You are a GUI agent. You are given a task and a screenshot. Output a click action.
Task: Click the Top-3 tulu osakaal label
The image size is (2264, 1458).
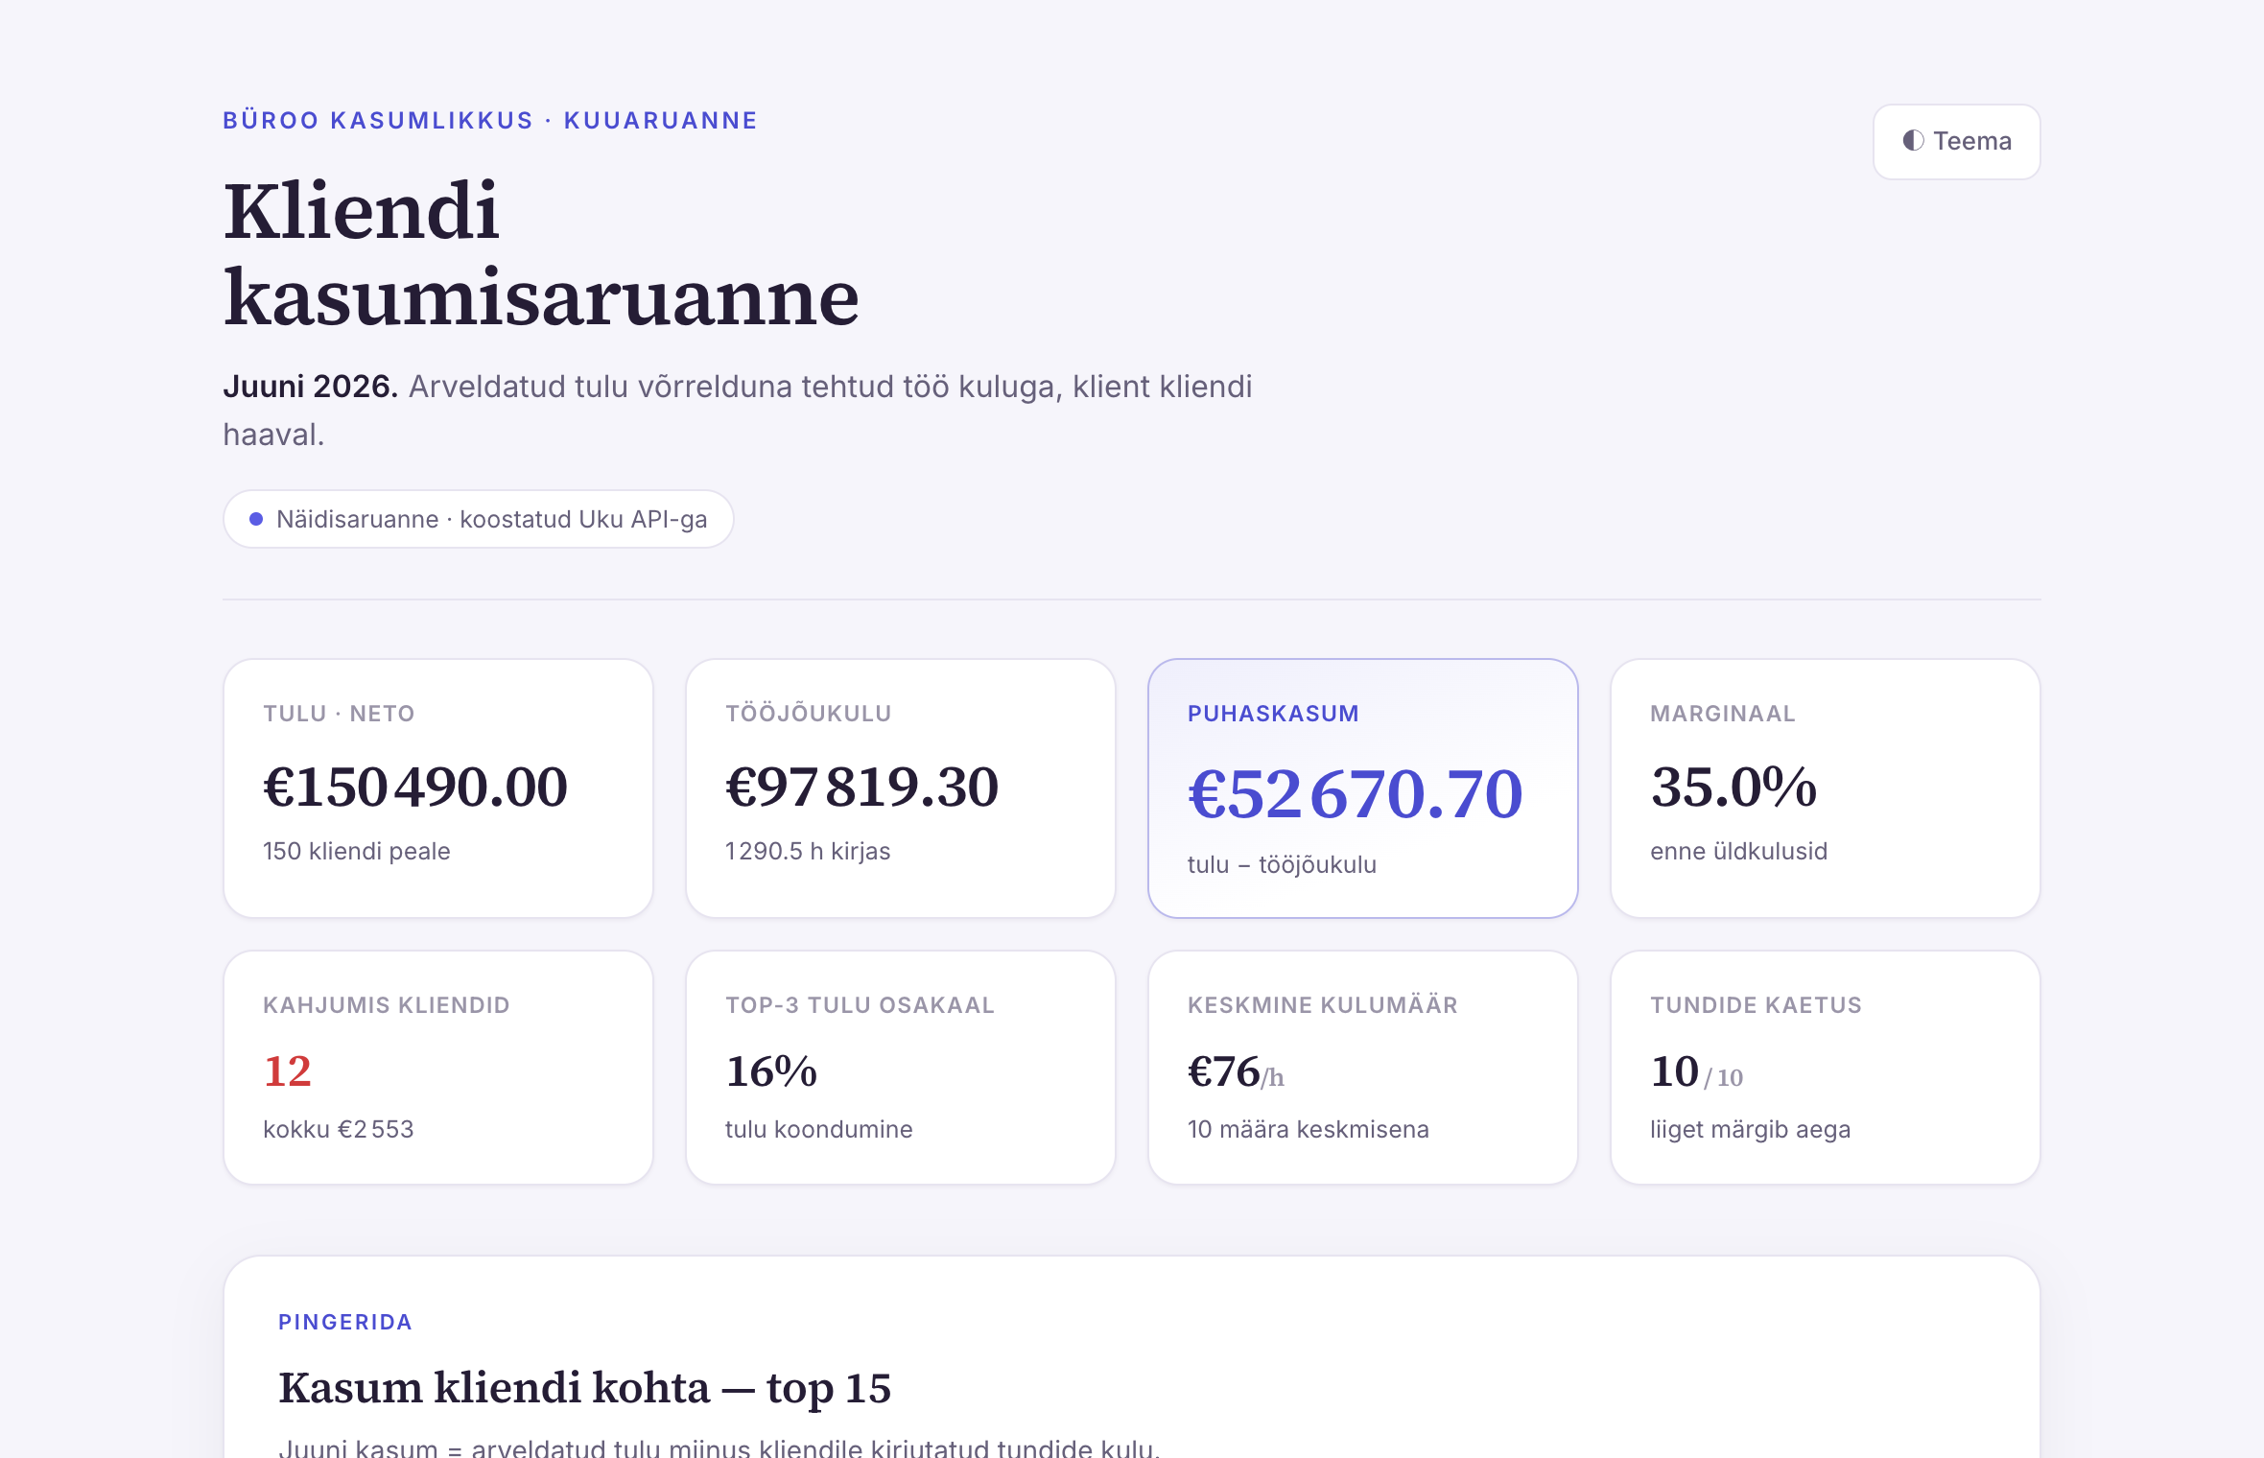tap(860, 1005)
